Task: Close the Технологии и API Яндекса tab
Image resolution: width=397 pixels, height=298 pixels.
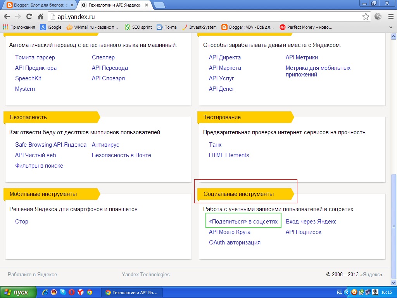Action: pos(146,5)
